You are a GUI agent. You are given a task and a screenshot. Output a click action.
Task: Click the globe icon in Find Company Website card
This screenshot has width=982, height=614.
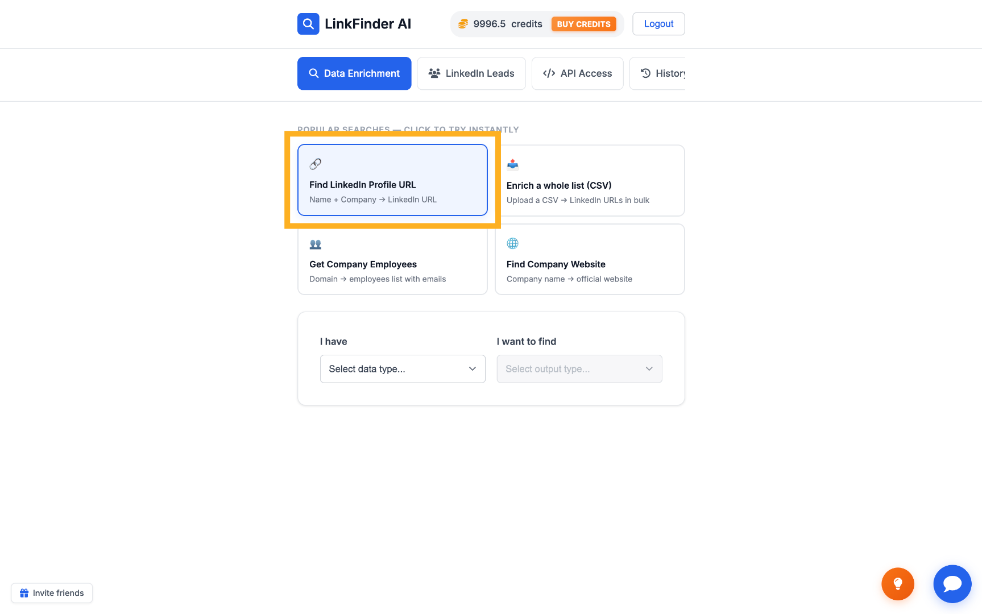512,243
